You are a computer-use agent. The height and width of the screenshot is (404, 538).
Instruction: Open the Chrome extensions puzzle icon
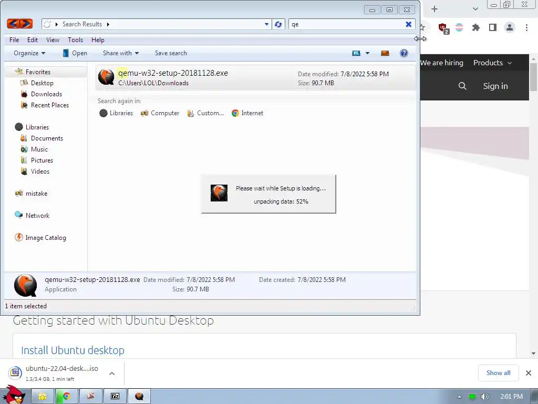[475, 27]
